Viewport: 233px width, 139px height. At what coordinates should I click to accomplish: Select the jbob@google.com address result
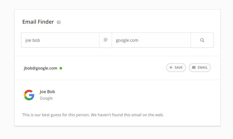point(40,68)
